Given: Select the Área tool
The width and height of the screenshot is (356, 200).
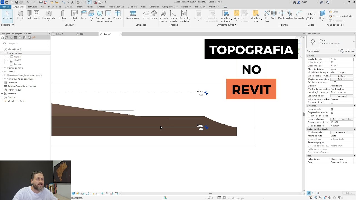Looking at the screenshot, I should click(236, 15).
